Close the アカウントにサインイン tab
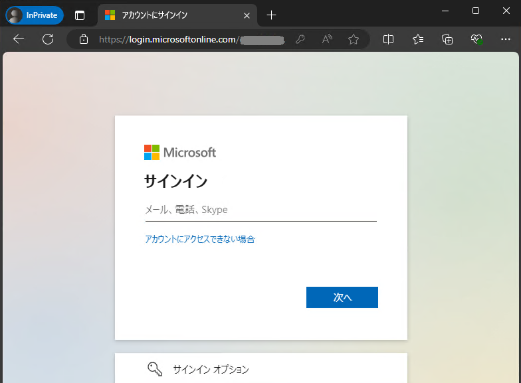This screenshot has height=383, width=521. [x=247, y=16]
